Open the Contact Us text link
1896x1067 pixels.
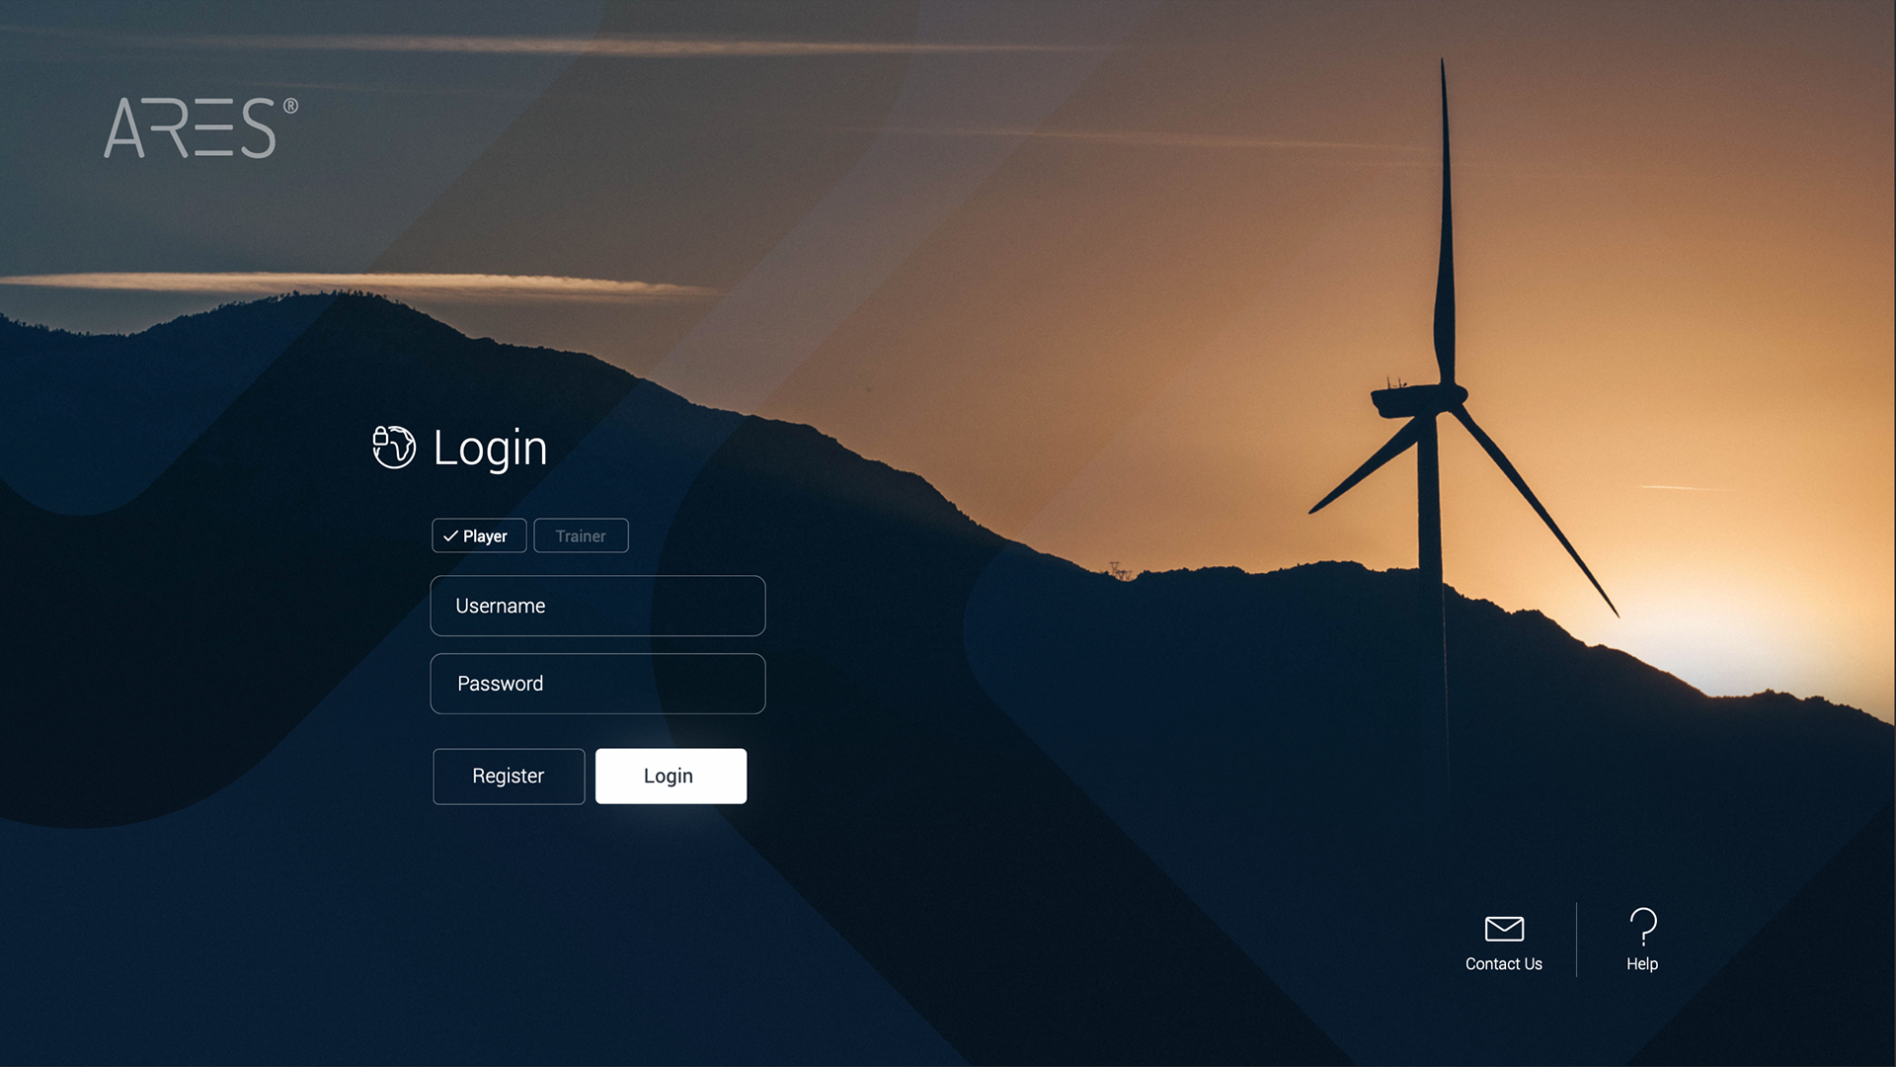click(1503, 964)
